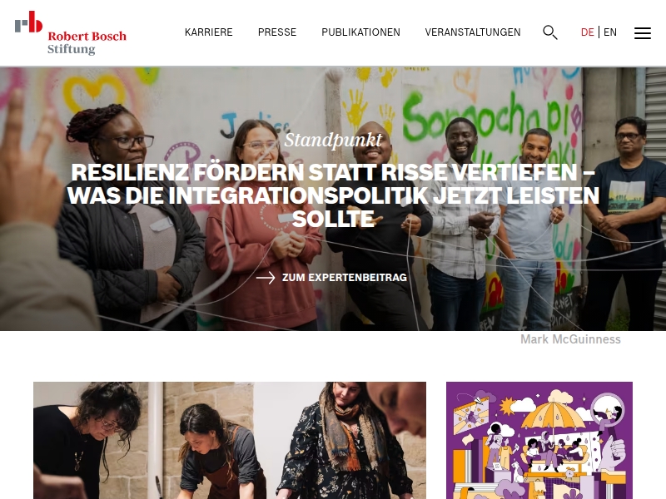Open the search magnifier icon
666x499 pixels.
550,32
